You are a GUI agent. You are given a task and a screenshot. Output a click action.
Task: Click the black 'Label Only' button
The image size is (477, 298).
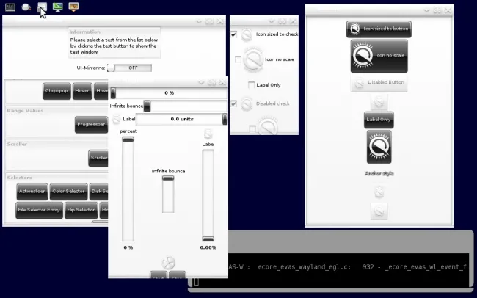[379, 120]
